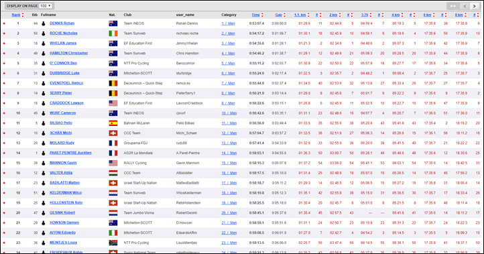Expand row details for DENNIS Rohan
This screenshot has width=484, height=254.
pyautogui.click(x=4, y=23)
